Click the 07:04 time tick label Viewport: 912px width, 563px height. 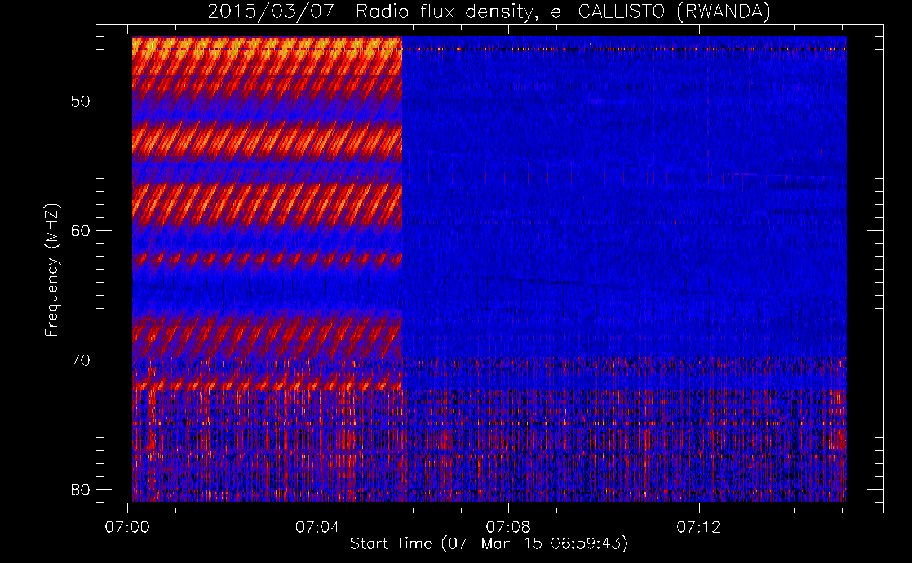[318, 527]
